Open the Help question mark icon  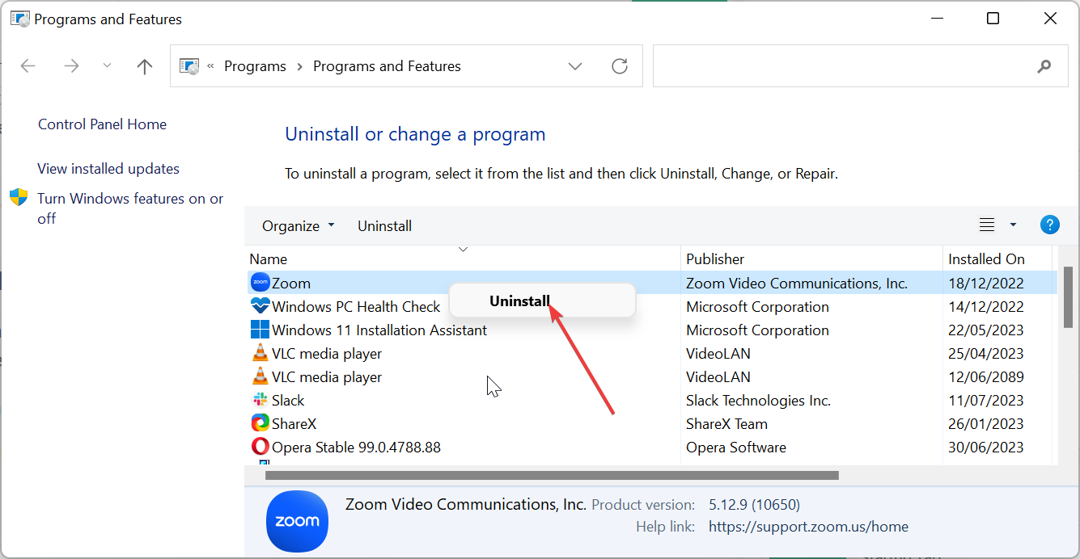point(1049,225)
